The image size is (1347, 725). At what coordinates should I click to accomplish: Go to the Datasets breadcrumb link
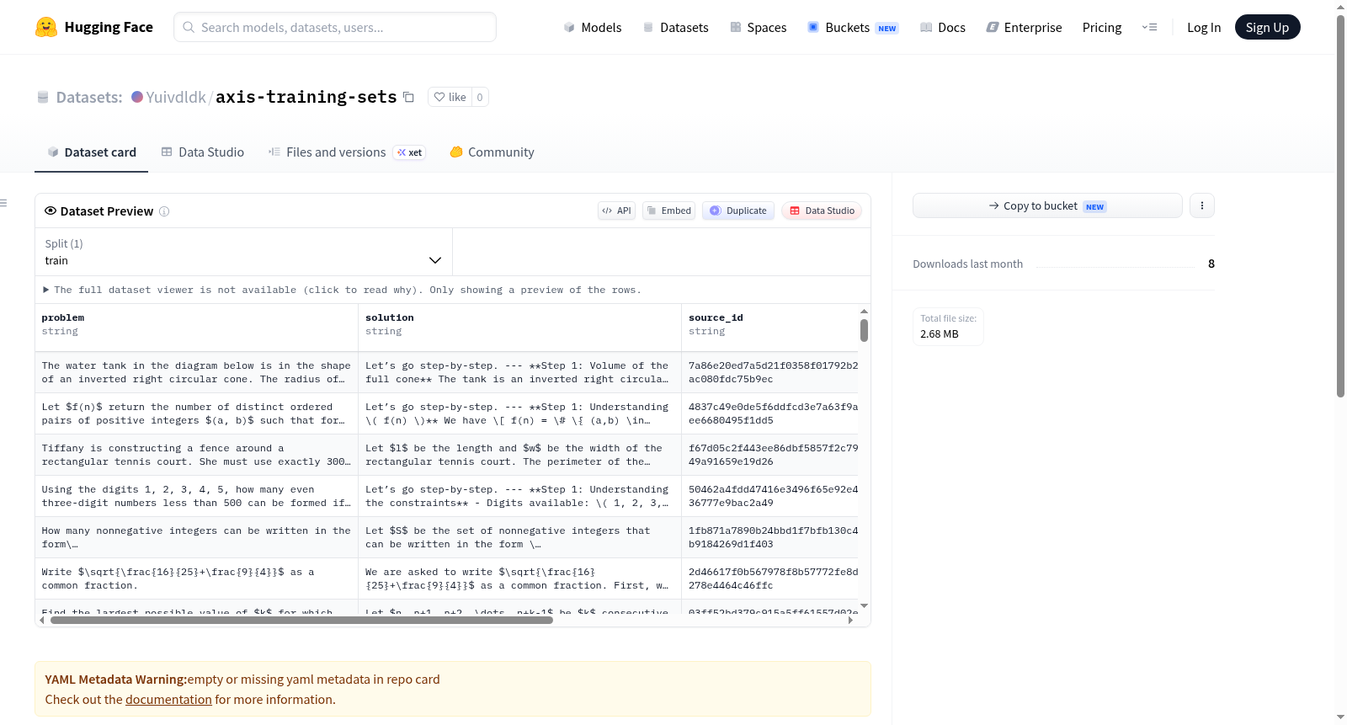point(89,97)
